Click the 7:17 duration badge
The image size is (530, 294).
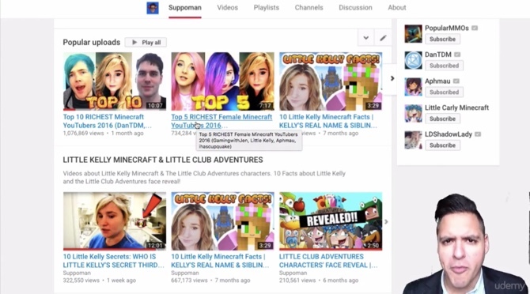pyautogui.click(x=265, y=106)
